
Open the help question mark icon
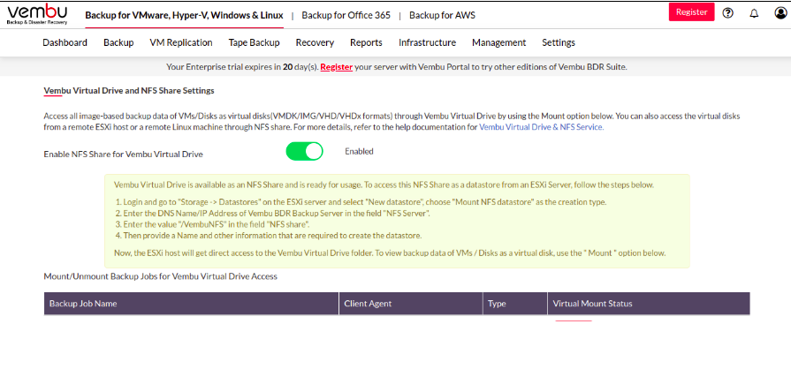(x=727, y=13)
